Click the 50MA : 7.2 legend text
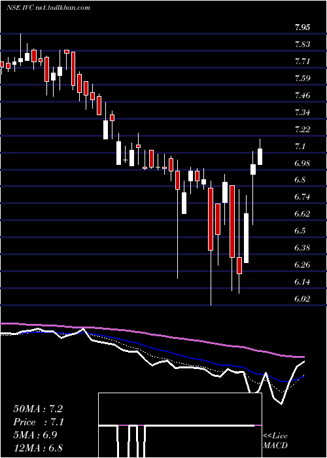The height and width of the screenshot is (458, 327). pyautogui.click(x=38, y=409)
